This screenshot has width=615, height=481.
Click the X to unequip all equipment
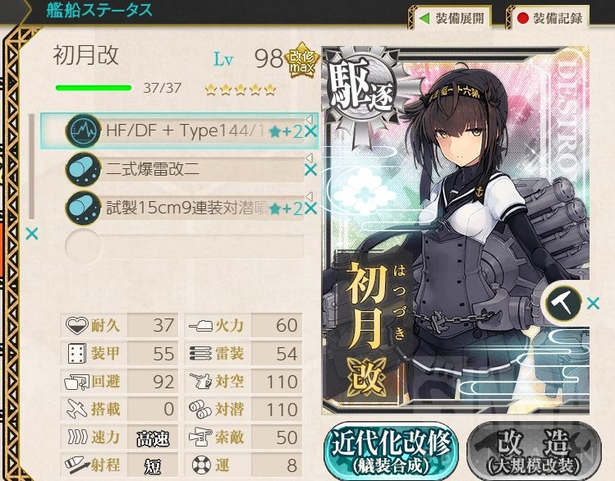pyautogui.click(x=32, y=234)
